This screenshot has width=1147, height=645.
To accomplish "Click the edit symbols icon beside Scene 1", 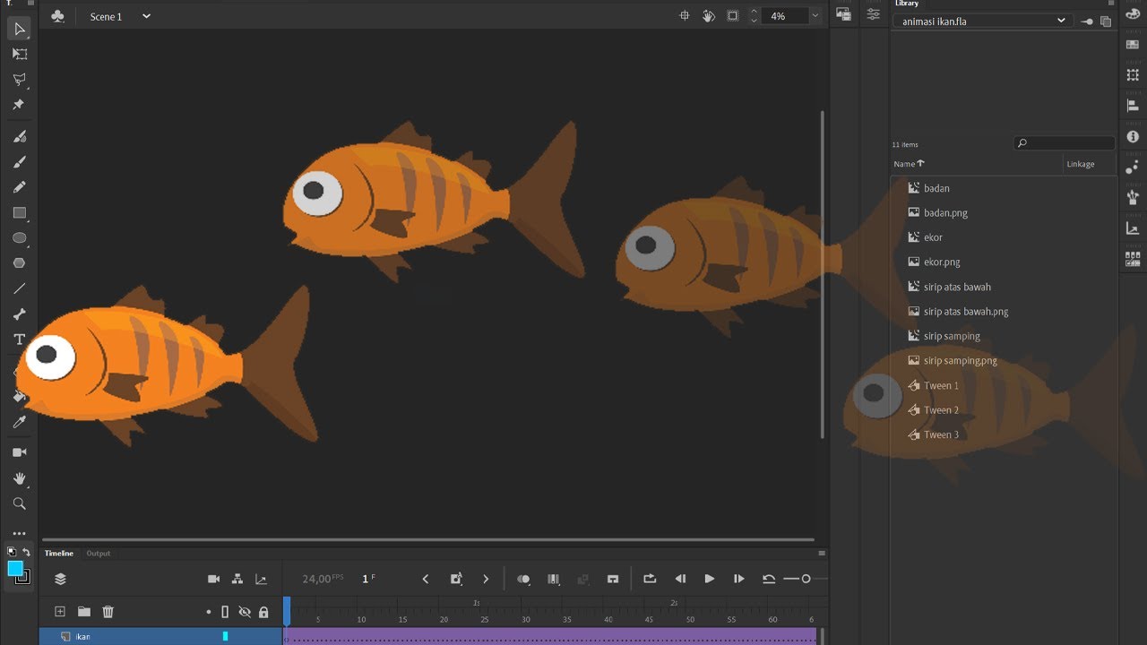I will [57, 16].
